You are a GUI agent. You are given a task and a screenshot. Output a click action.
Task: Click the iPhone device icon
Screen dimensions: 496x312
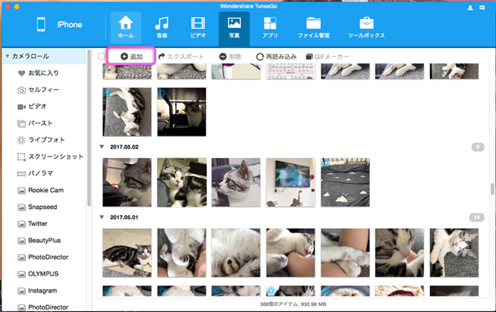pyautogui.click(x=41, y=25)
